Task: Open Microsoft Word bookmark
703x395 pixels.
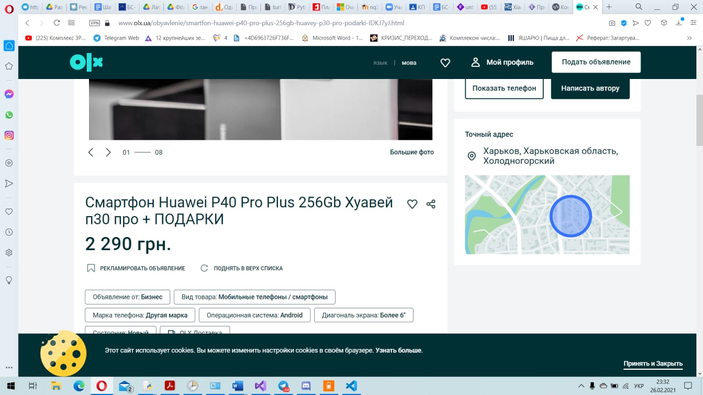Action: click(x=332, y=38)
